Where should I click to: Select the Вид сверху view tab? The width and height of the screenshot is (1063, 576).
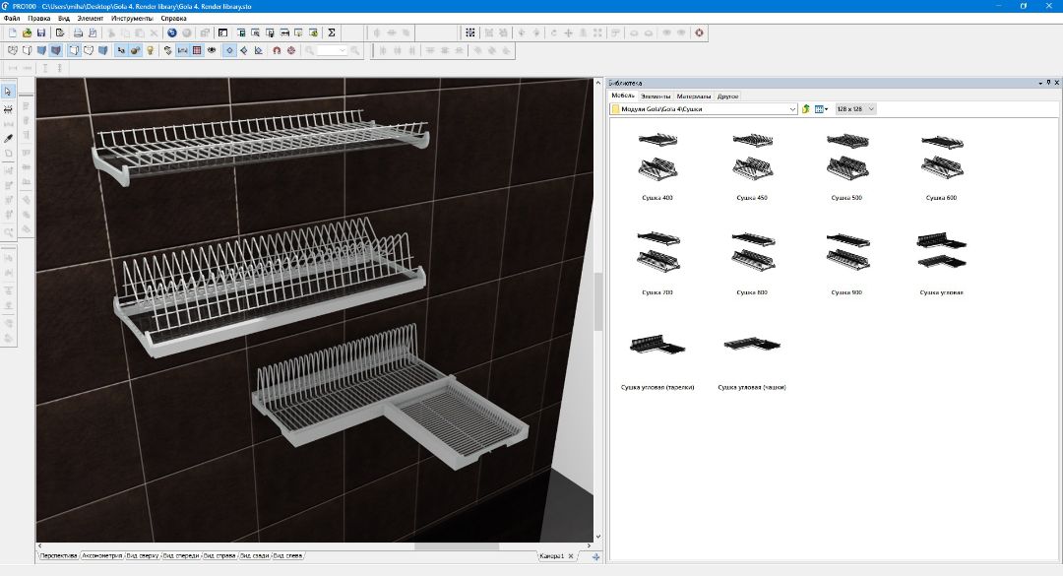142,556
